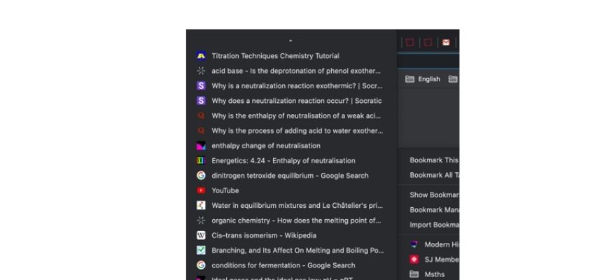This screenshot has width=609, height=280.
Task: Click the Modern History bookmark icon
Action: point(414,244)
